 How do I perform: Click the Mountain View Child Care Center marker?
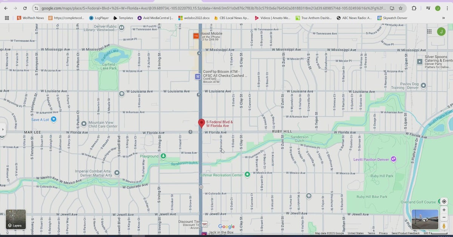(83, 123)
